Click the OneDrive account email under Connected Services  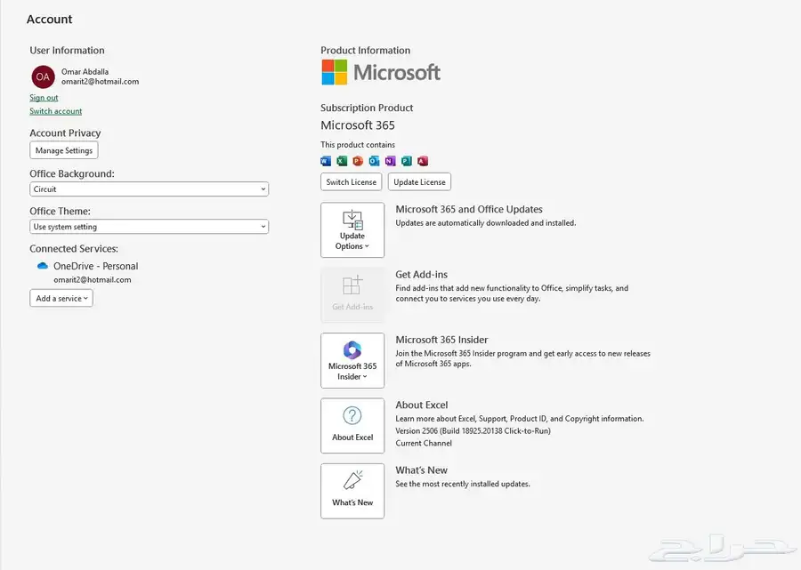coord(93,279)
